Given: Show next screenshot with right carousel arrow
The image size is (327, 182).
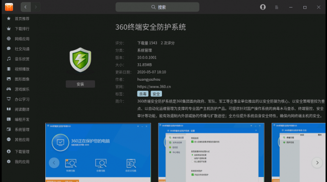Looking at the screenshot, I should coord(317,162).
